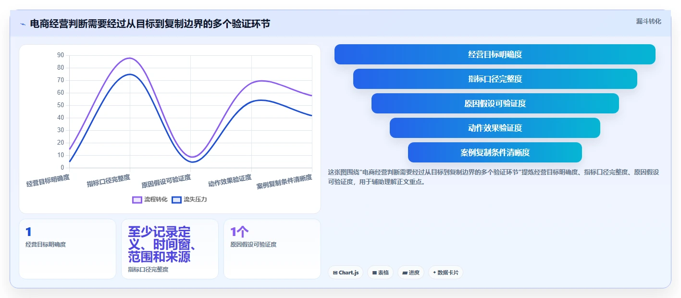Click the chart x-axis label 案例复制条件清晰度
681x298 pixels.
pos(284,182)
